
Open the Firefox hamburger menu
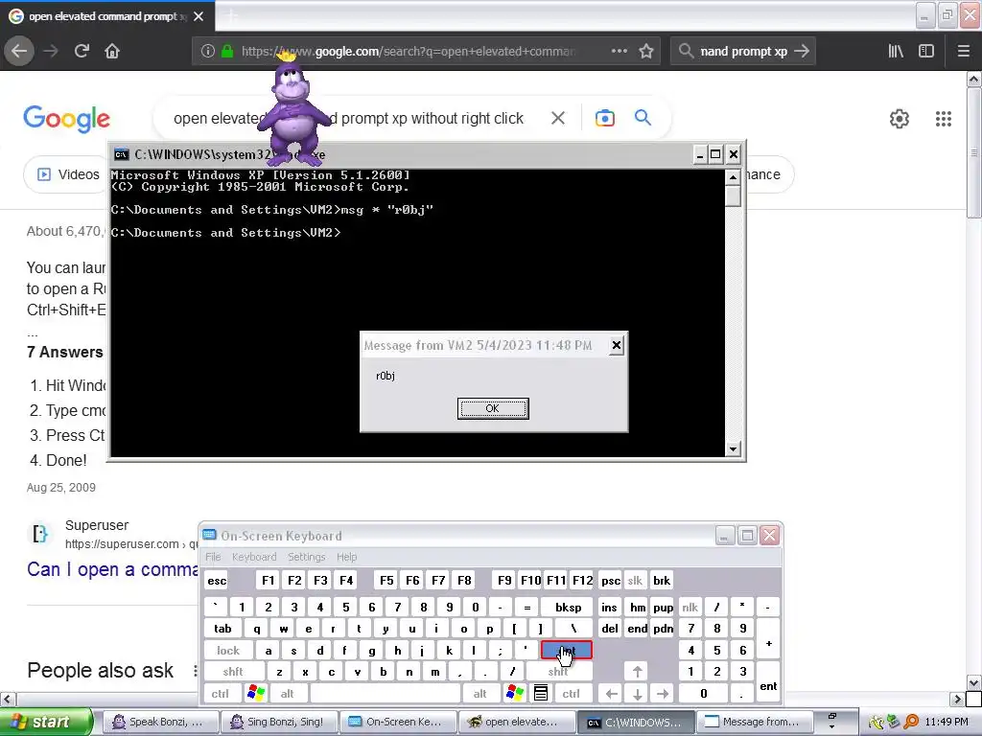click(x=964, y=51)
